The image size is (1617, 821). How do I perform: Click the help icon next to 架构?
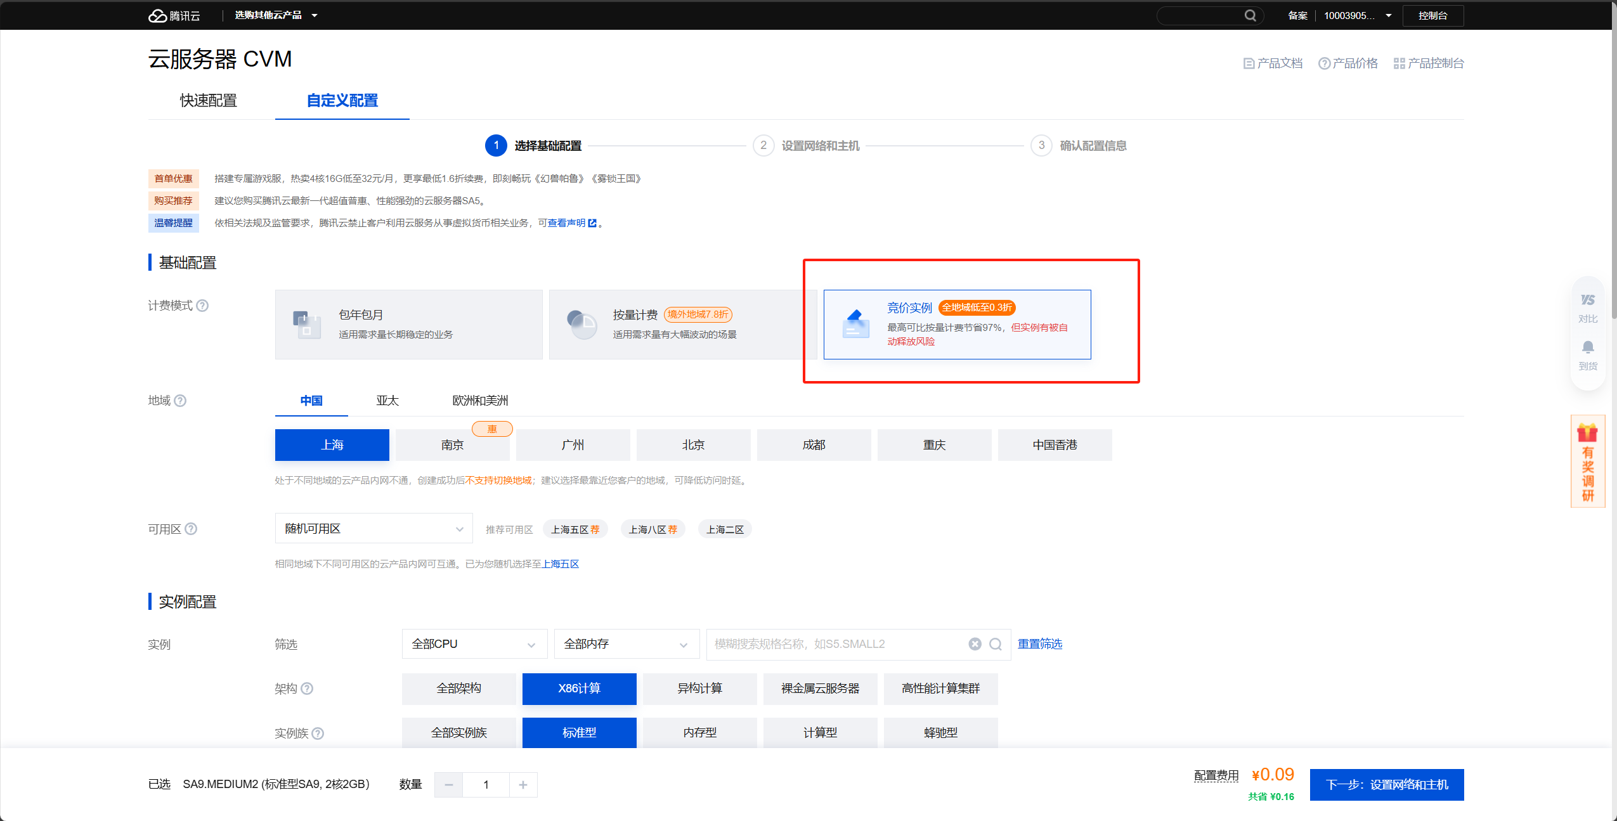[x=307, y=688]
